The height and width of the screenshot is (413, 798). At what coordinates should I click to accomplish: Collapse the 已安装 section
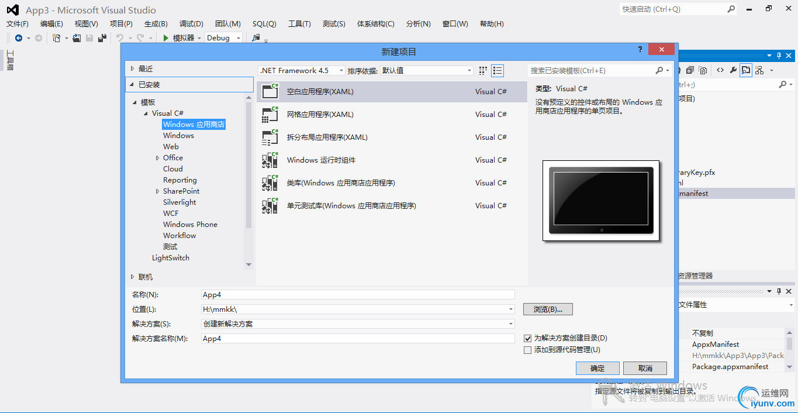pyautogui.click(x=133, y=84)
